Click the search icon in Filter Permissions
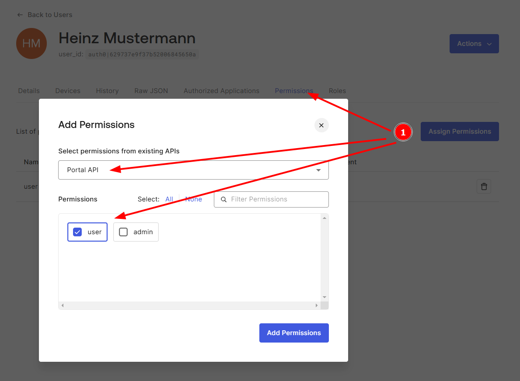 click(223, 199)
